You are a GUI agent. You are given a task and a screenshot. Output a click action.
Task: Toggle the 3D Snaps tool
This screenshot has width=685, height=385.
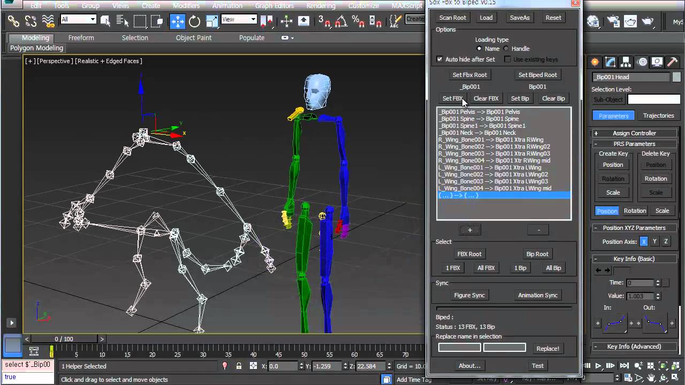(324, 21)
